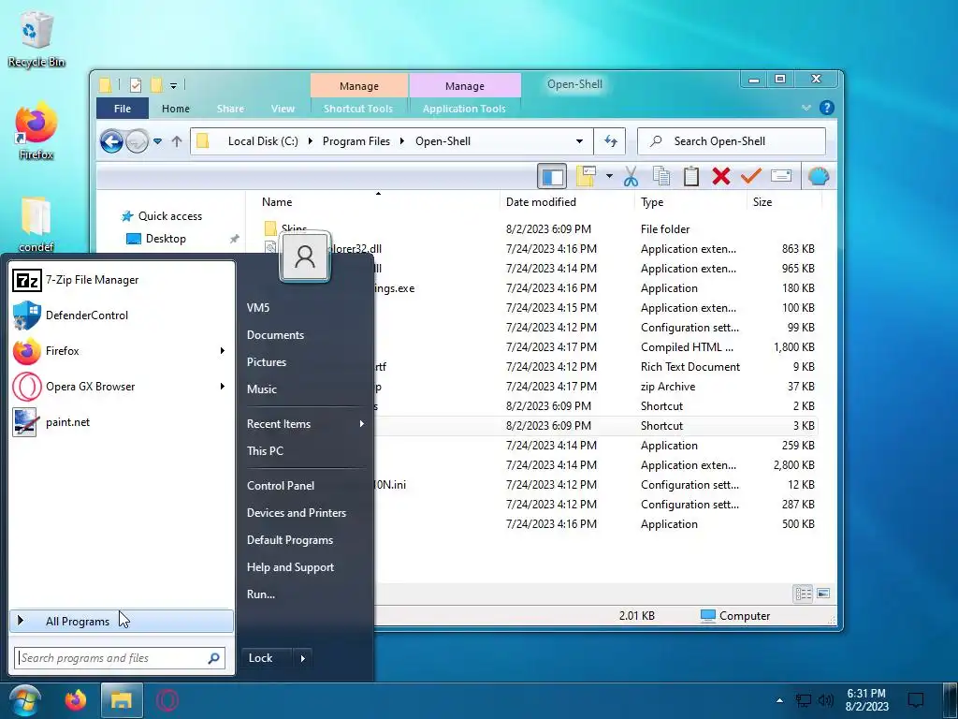Open the Firefox entry in the start menu
Viewport: 958px width, 719px height.
pos(122,351)
